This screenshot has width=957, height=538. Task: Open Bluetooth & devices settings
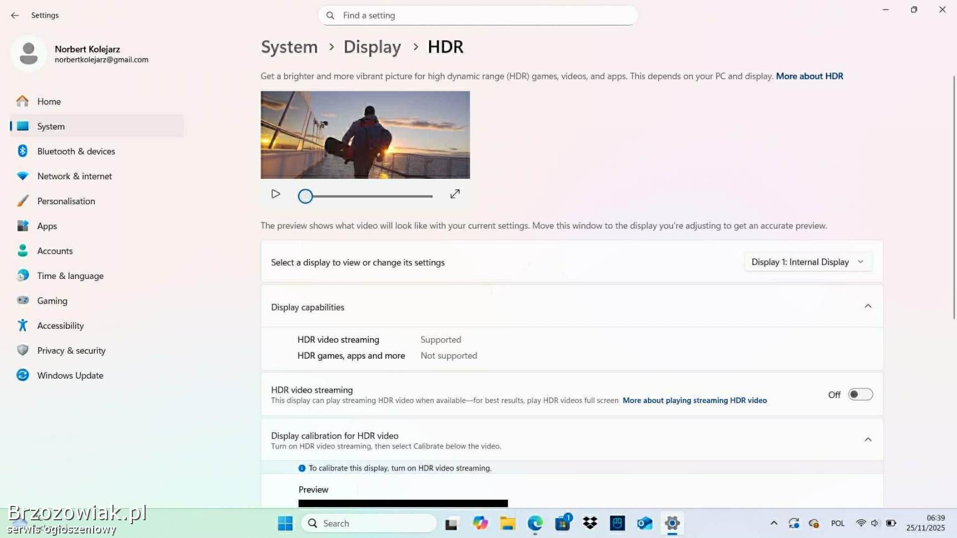pyautogui.click(x=76, y=151)
